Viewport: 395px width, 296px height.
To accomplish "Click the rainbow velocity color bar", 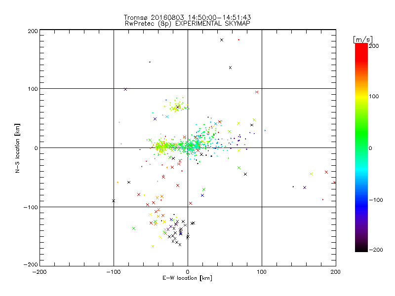I will click(x=361, y=147).
